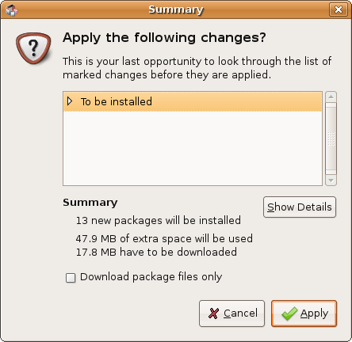The height and width of the screenshot is (342, 352).
Task: Click the Synaptic window icon in title bar
Action: tap(12, 10)
